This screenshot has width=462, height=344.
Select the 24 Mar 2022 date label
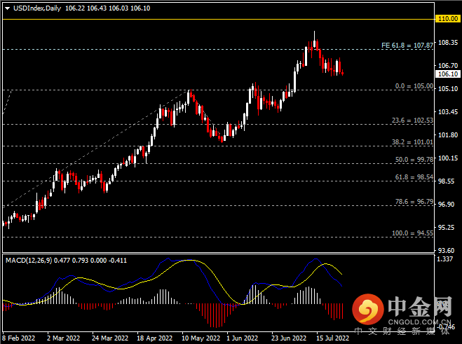click(x=110, y=338)
